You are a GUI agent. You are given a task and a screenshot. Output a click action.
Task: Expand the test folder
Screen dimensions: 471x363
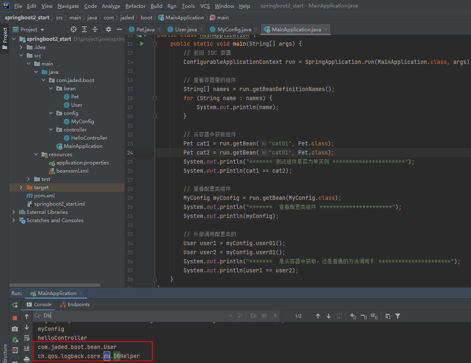28,179
